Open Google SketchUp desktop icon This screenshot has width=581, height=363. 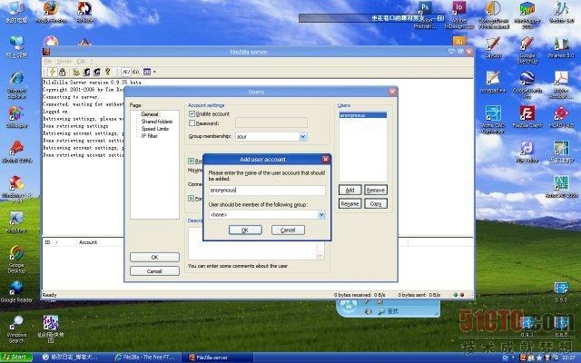pyautogui.click(x=527, y=50)
